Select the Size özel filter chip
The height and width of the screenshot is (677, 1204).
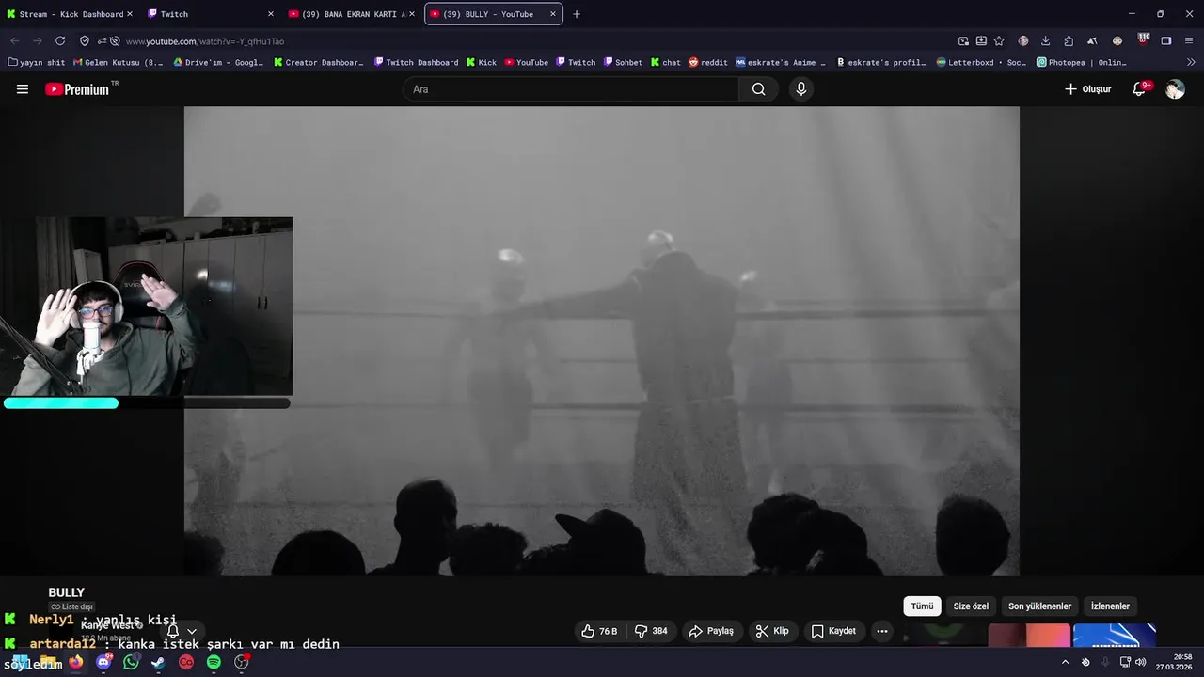pyautogui.click(x=971, y=606)
